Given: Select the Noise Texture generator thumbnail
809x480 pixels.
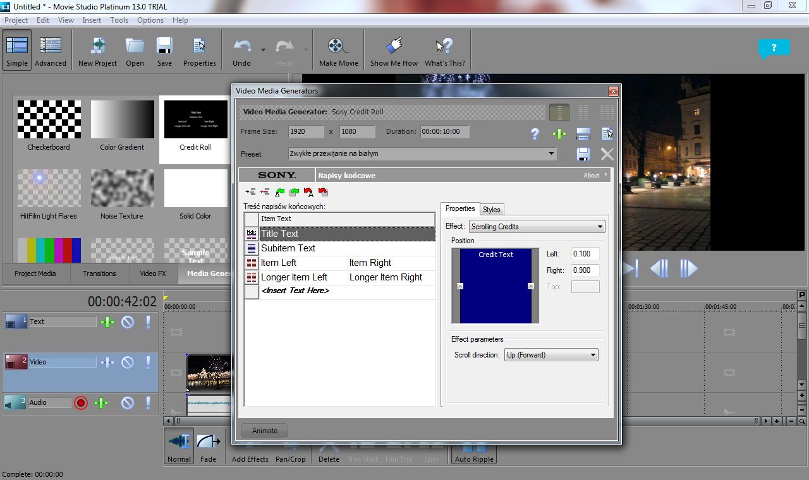Looking at the screenshot, I should [122, 188].
